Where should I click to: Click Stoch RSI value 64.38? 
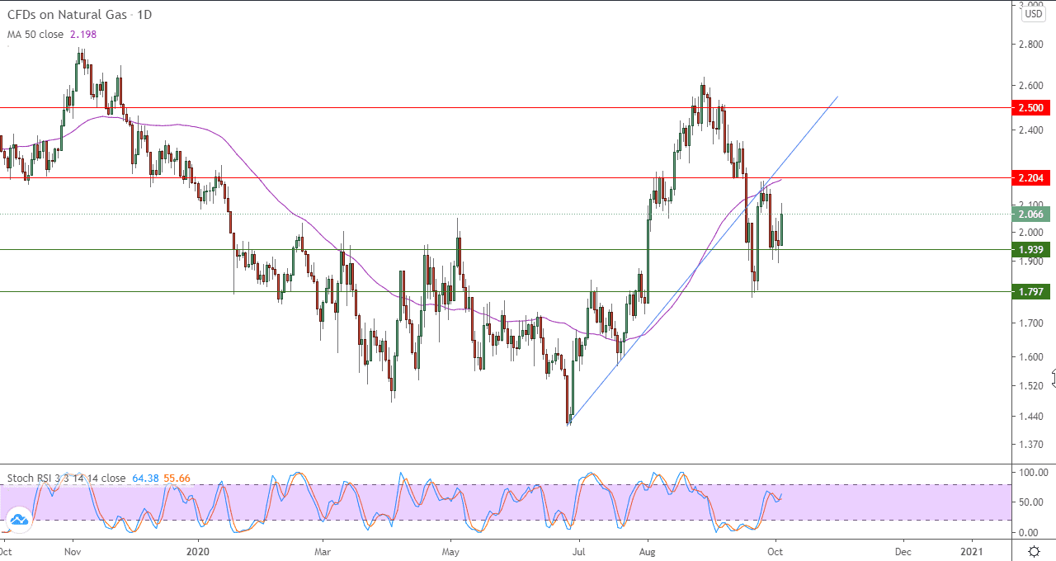pyautogui.click(x=145, y=478)
